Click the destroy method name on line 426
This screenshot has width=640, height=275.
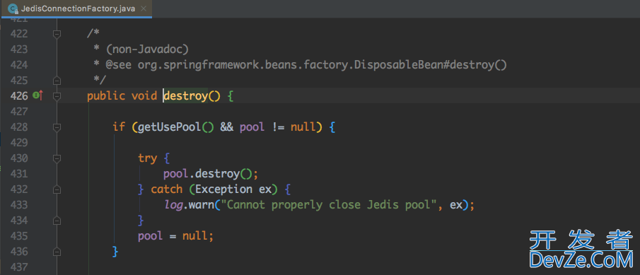click(186, 96)
